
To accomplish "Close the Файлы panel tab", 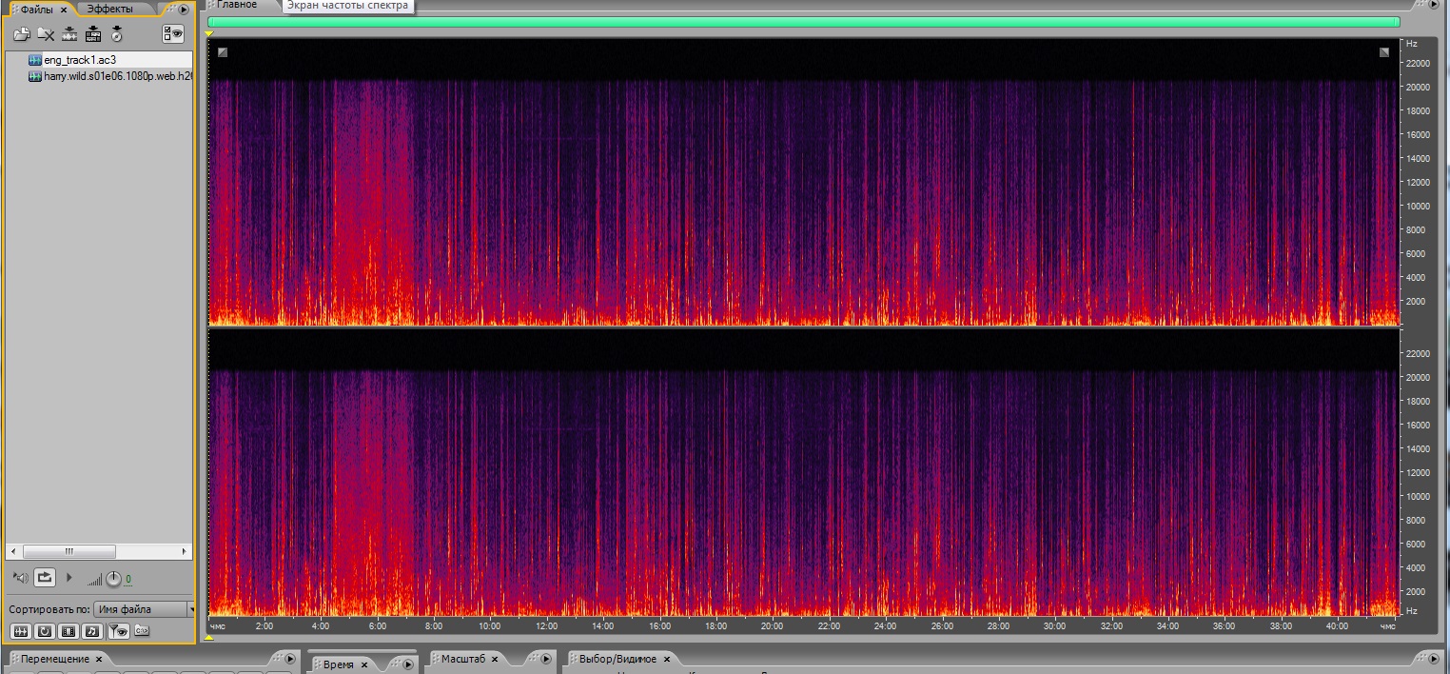I will point(64,10).
